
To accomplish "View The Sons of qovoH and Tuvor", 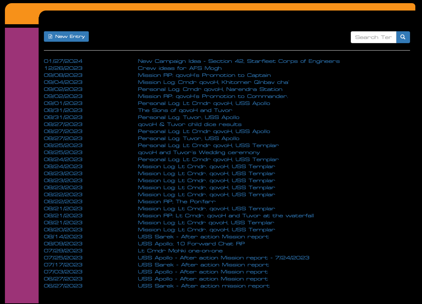I will [x=185, y=110].
